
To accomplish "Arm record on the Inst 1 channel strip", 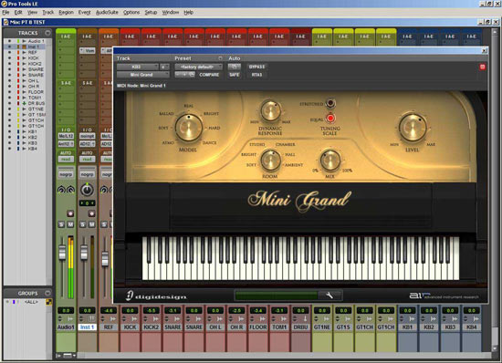I will [x=91, y=213].
